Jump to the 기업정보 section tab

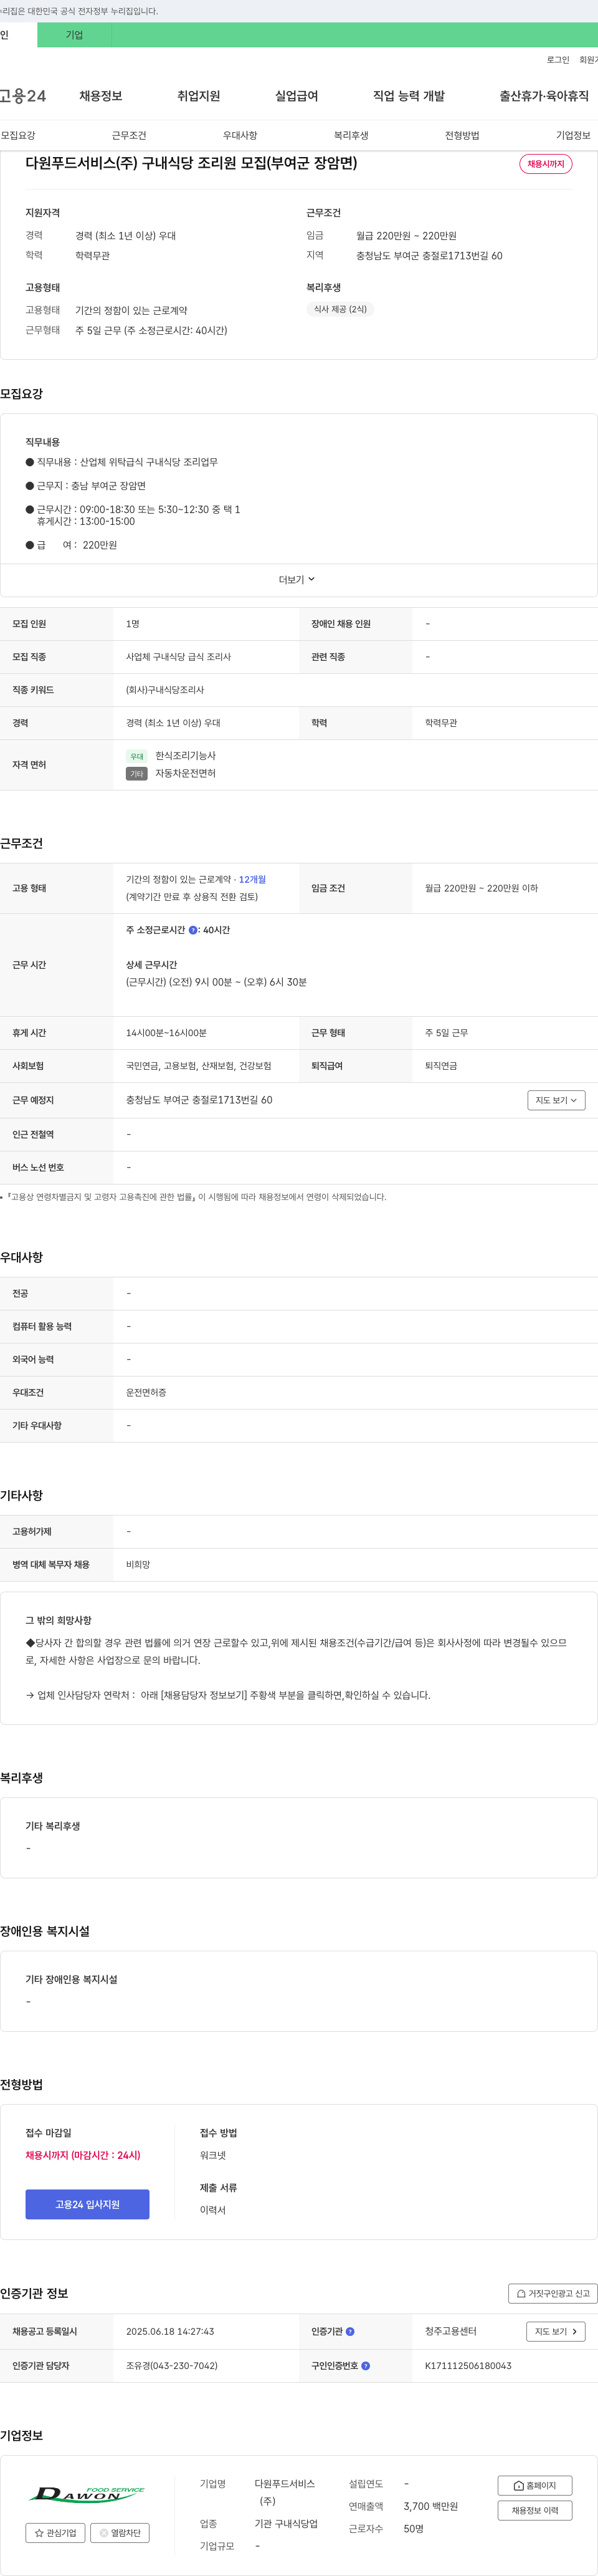coord(573,135)
